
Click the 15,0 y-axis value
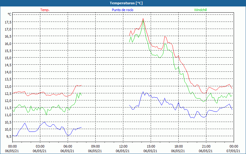tap(8, 58)
